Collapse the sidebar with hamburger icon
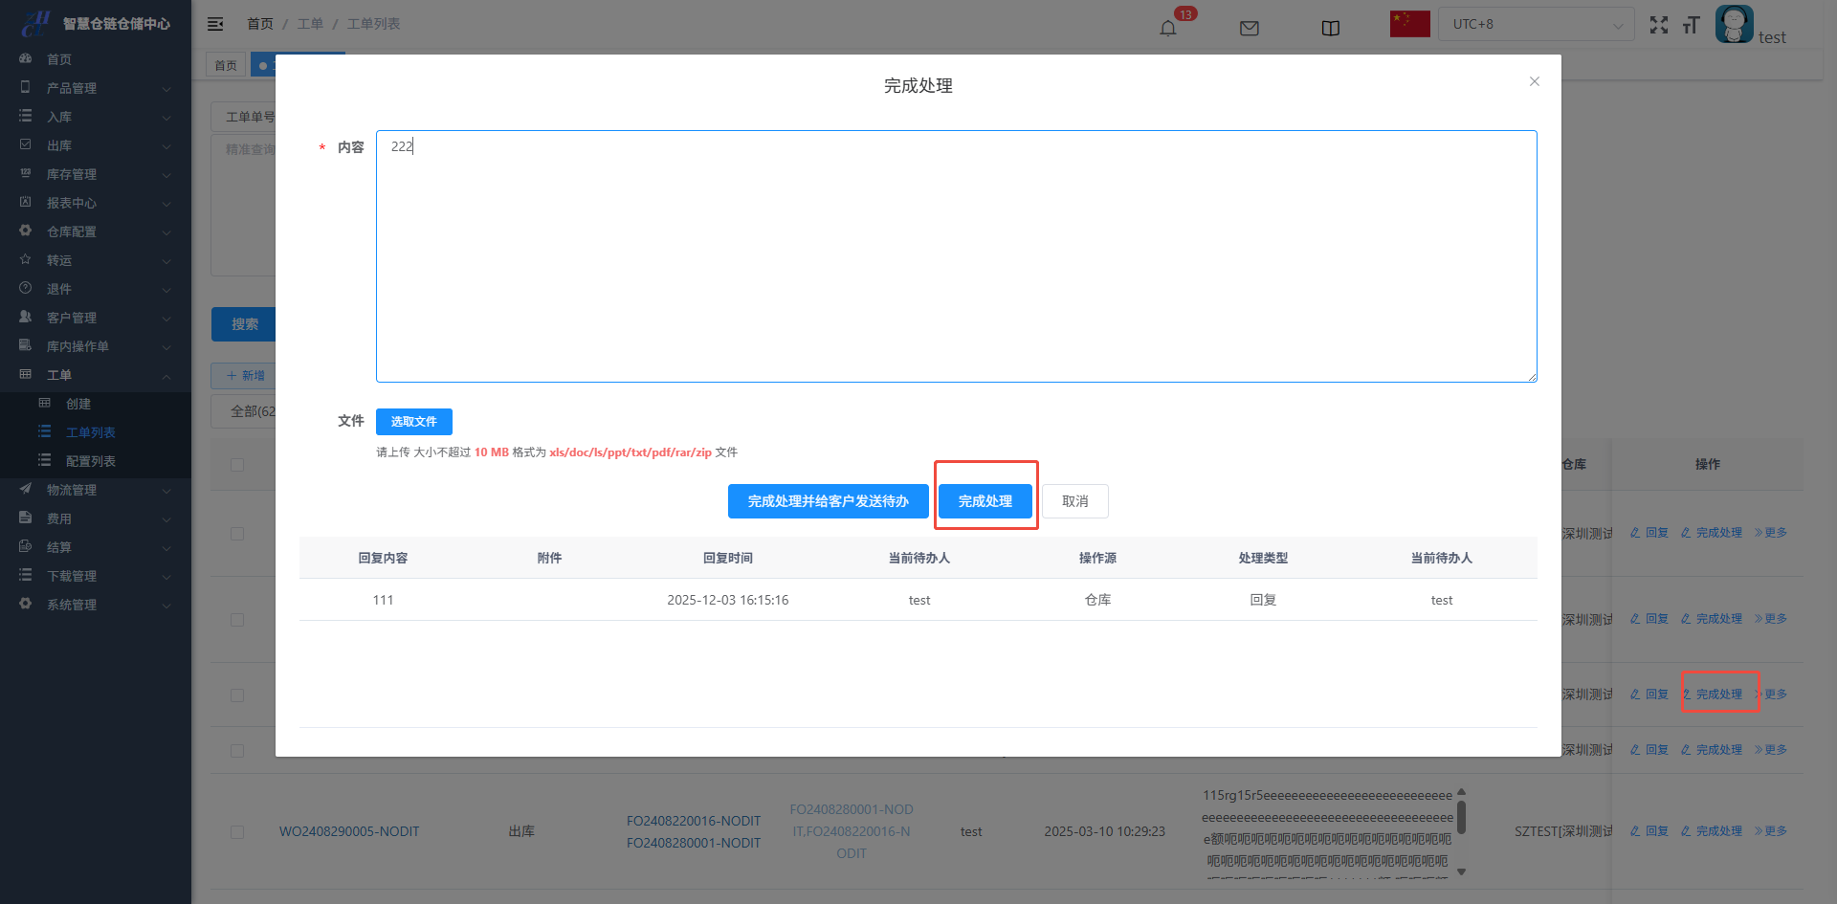This screenshot has width=1837, height=904. pos(215,24)
